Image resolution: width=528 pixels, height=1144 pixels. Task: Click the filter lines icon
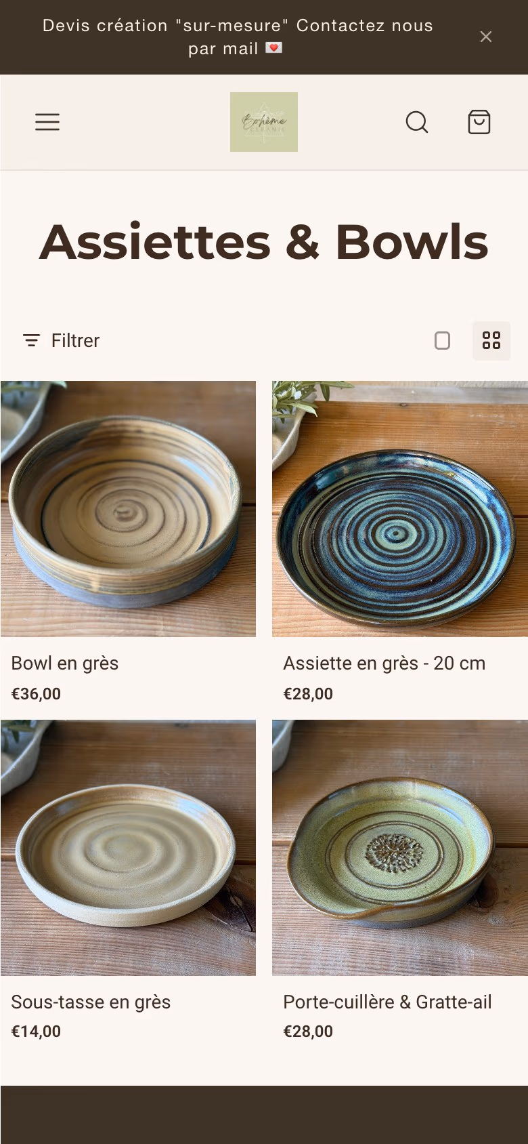[x=31, y=340]
